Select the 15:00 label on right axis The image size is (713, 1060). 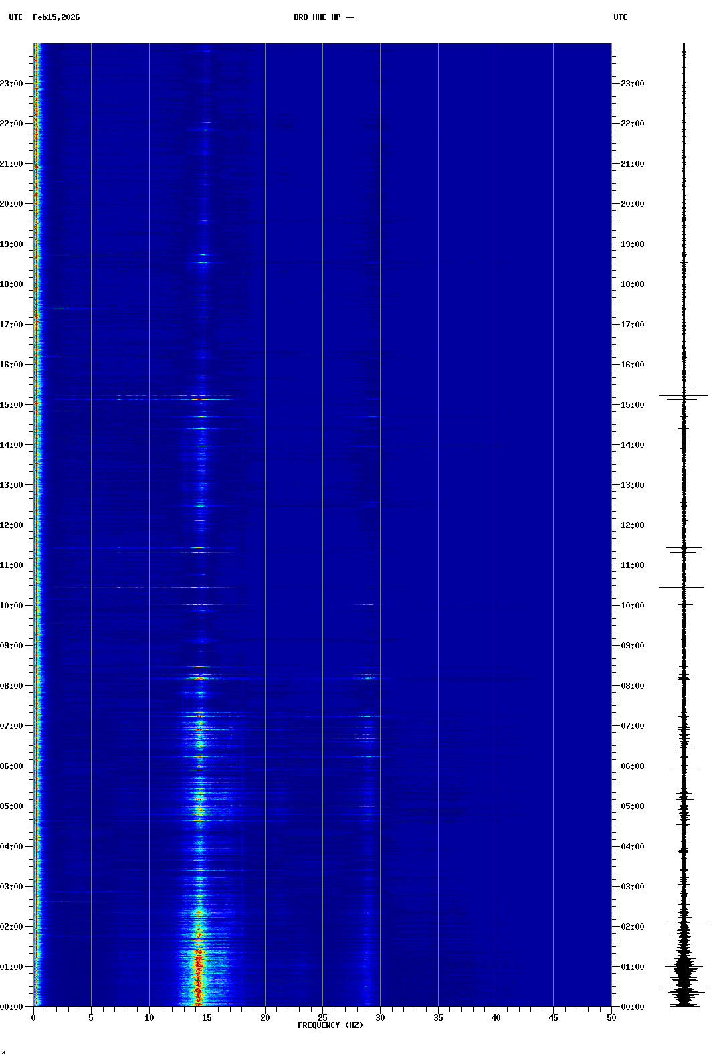632,405
